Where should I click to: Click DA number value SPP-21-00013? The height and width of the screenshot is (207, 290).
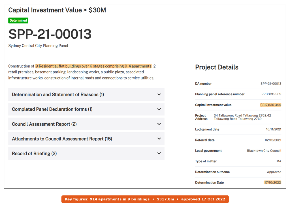[x=271, y=84]
